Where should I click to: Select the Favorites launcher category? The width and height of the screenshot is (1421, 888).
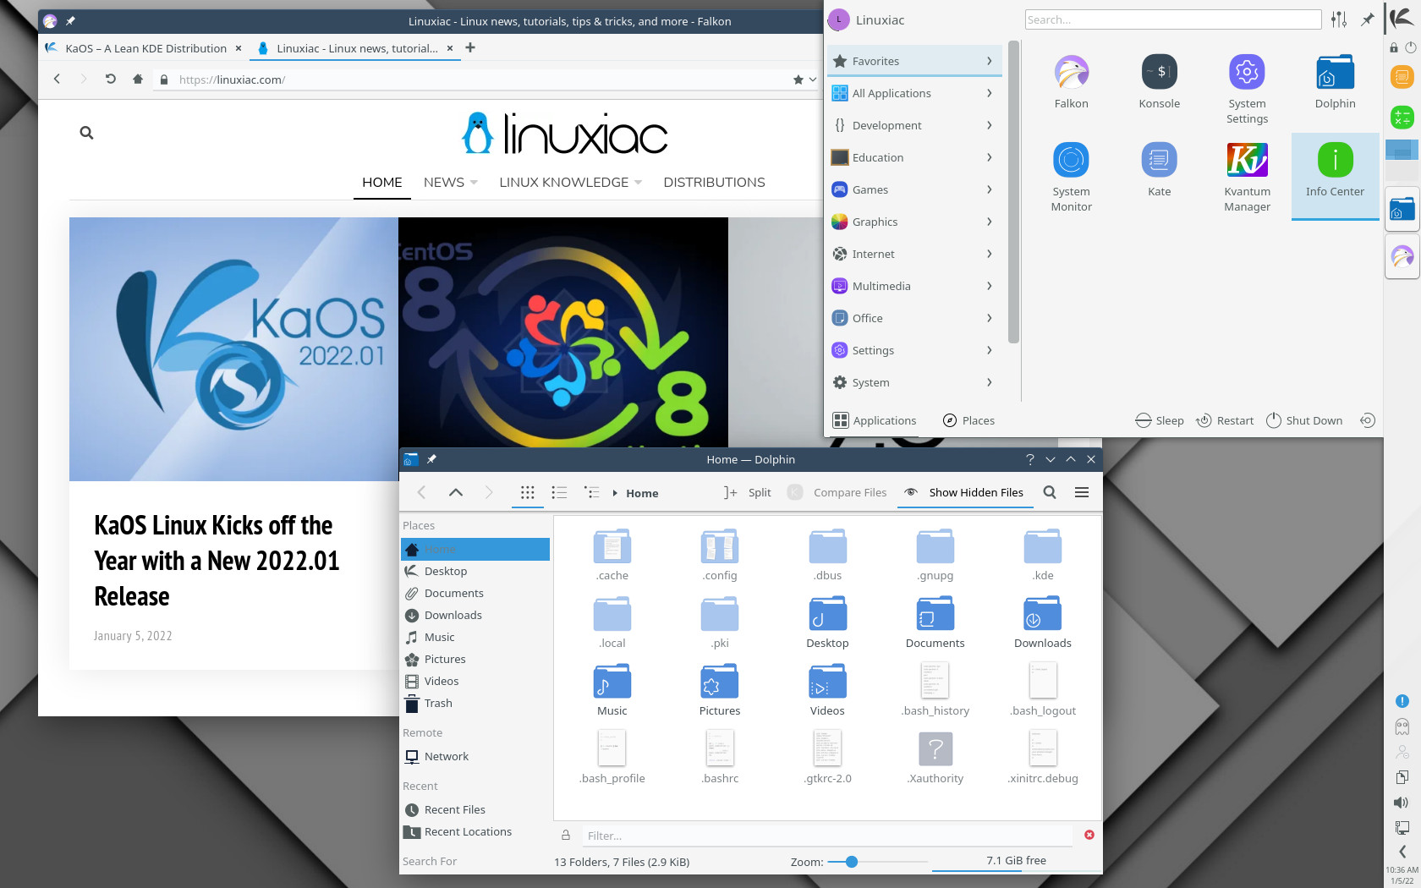914,61
